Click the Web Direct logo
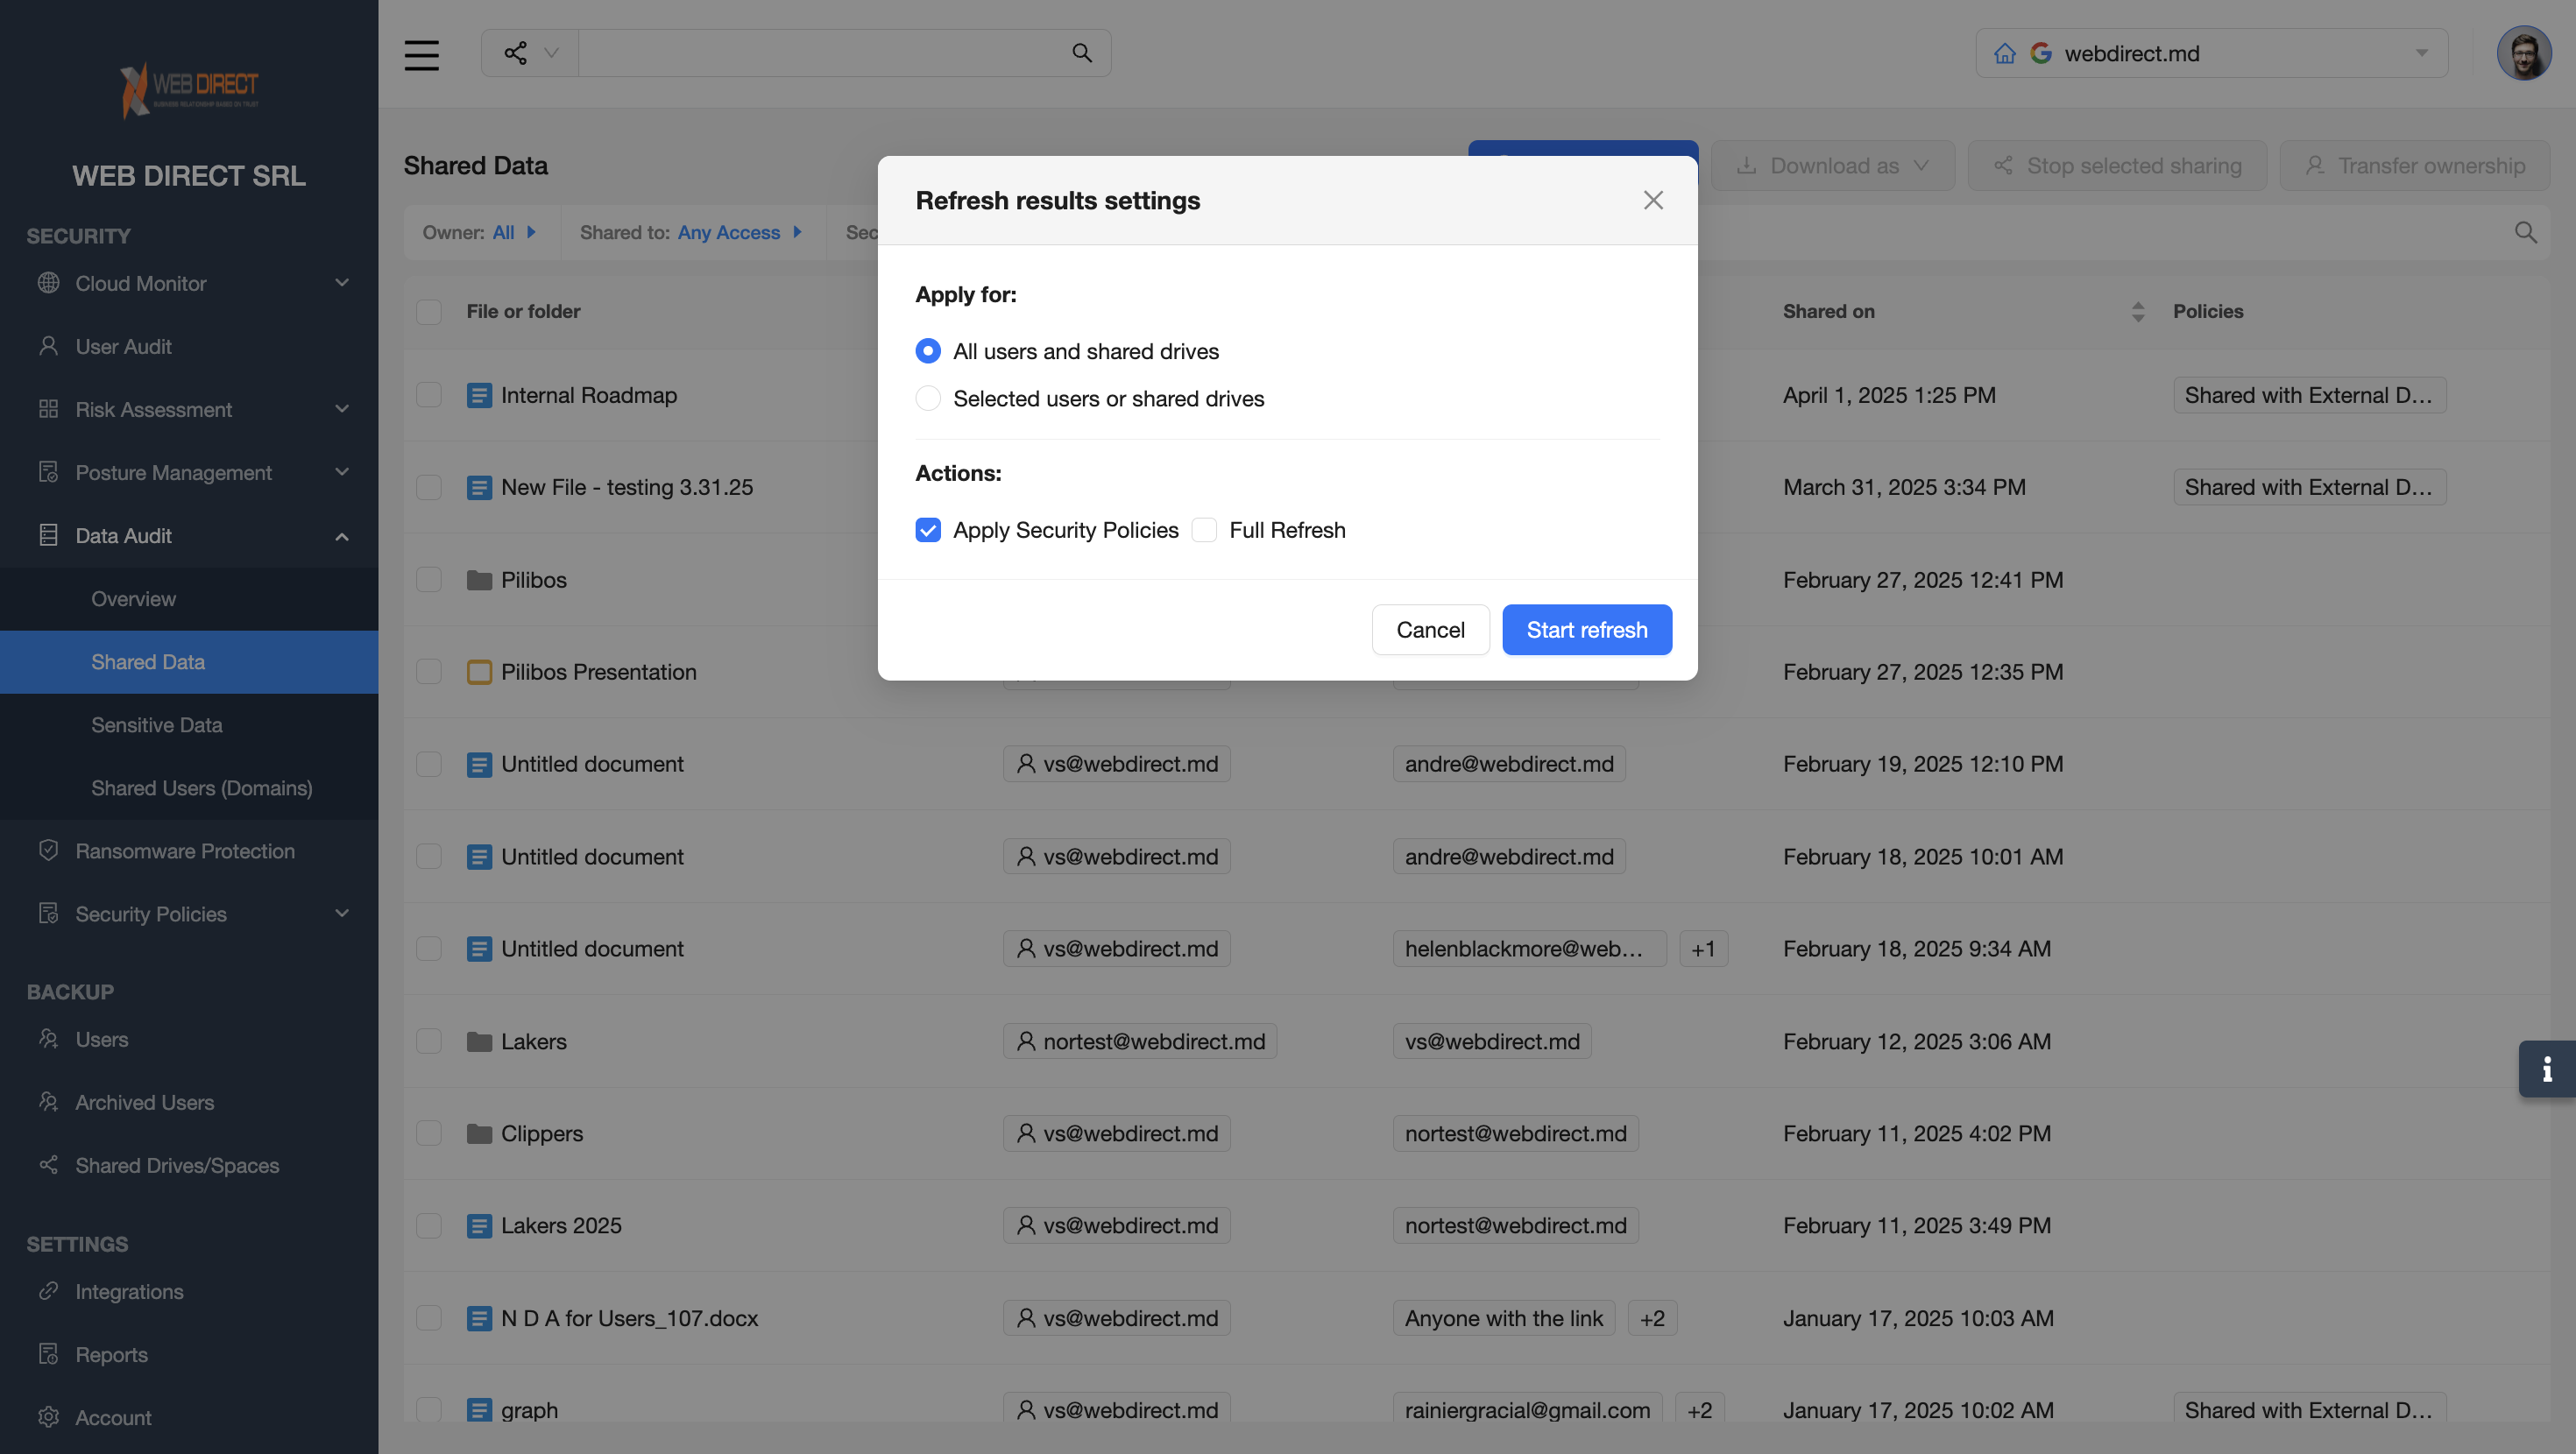This screenshot has width=2576, height=1454. point(189,89)
